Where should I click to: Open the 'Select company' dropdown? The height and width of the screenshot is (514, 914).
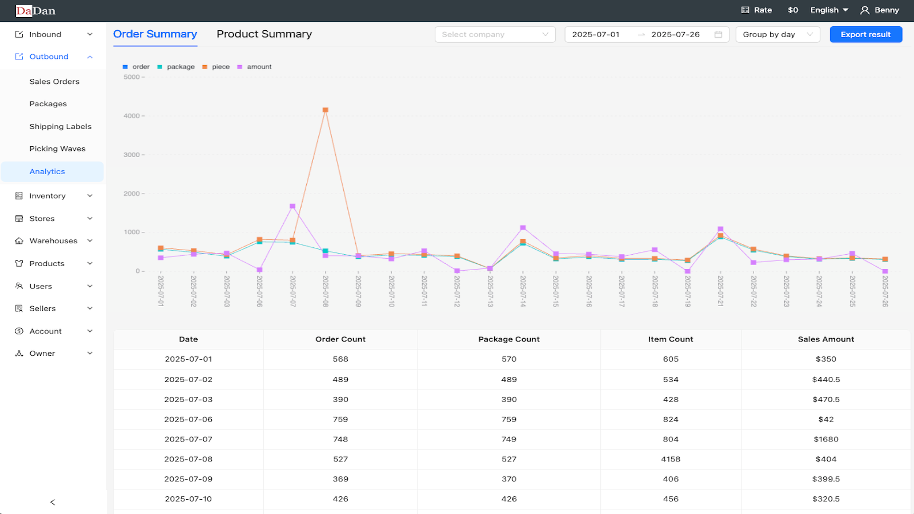[495, 34]
